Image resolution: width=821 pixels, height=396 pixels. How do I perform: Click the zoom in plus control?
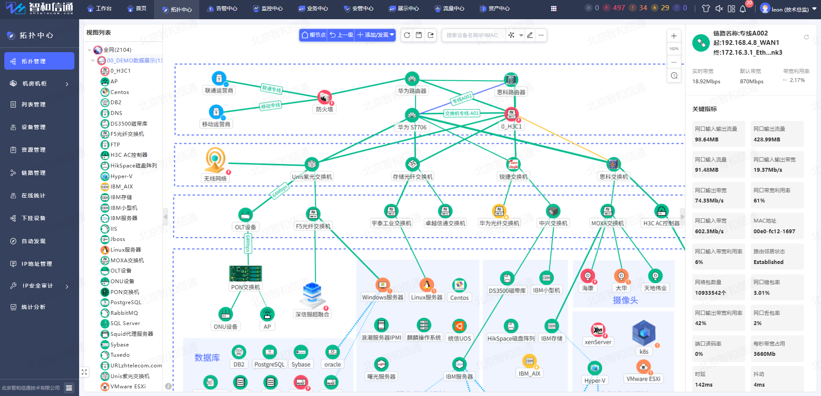pyautogui.click(x=674, y=36)
